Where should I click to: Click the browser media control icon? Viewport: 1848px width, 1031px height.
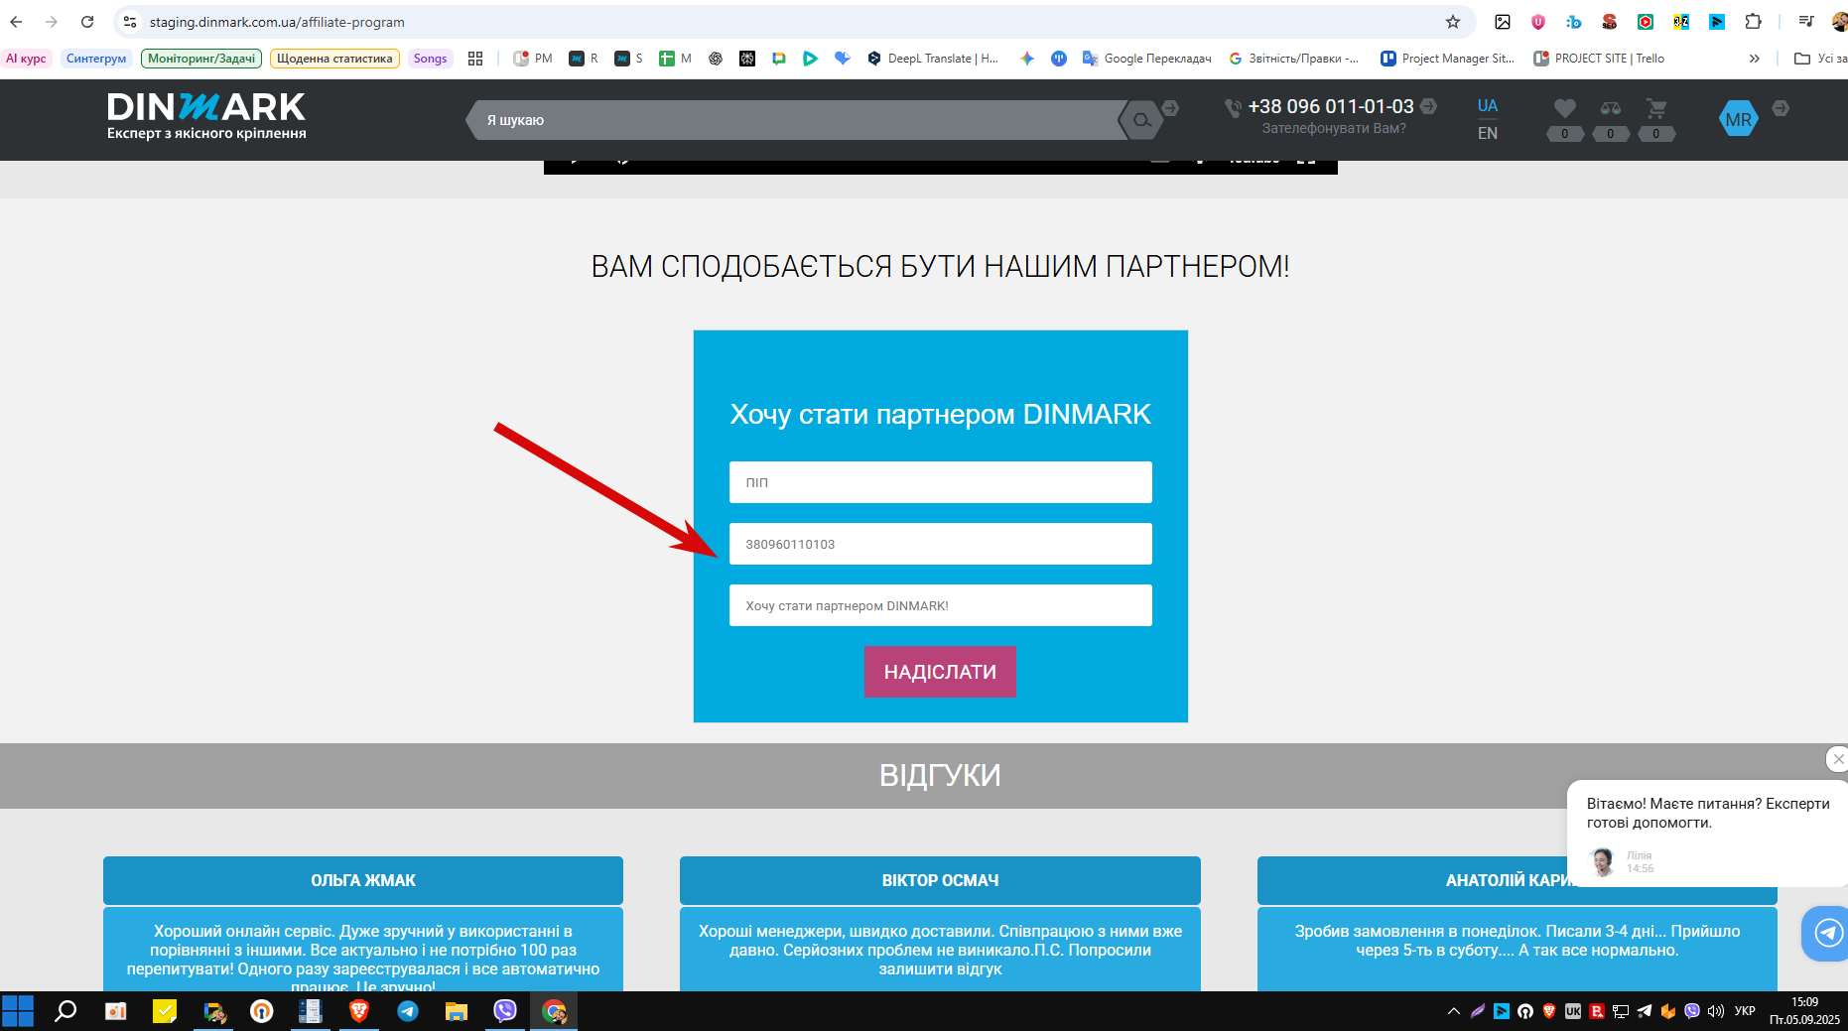tap(1806, 22)
